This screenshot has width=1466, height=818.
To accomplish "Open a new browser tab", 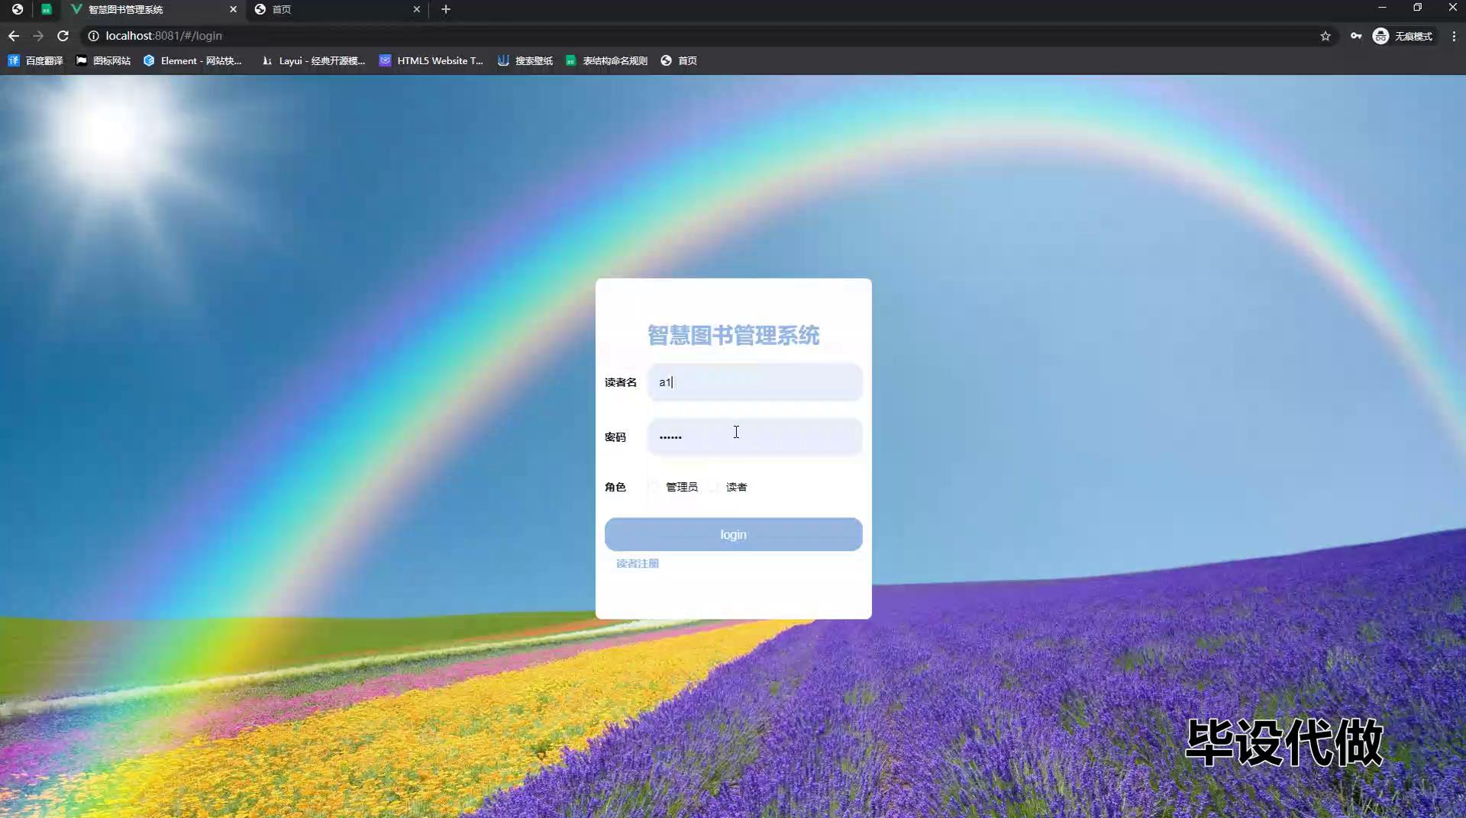I will (x=446, y=9).
